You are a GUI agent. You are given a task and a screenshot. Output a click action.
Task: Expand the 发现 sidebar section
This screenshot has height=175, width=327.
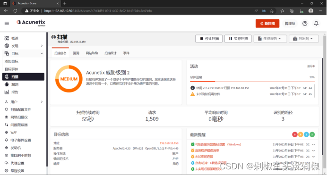coord(42,46)
